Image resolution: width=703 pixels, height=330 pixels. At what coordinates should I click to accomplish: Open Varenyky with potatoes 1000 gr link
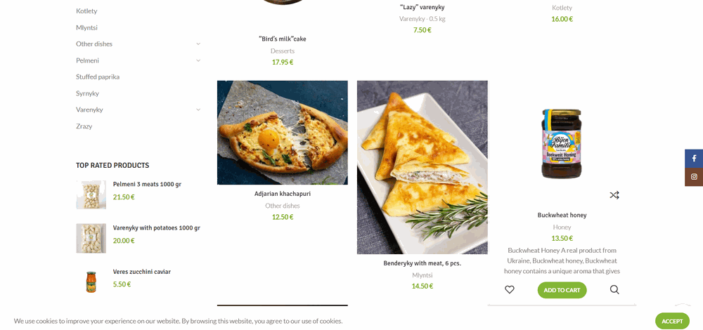click(156, 228)
